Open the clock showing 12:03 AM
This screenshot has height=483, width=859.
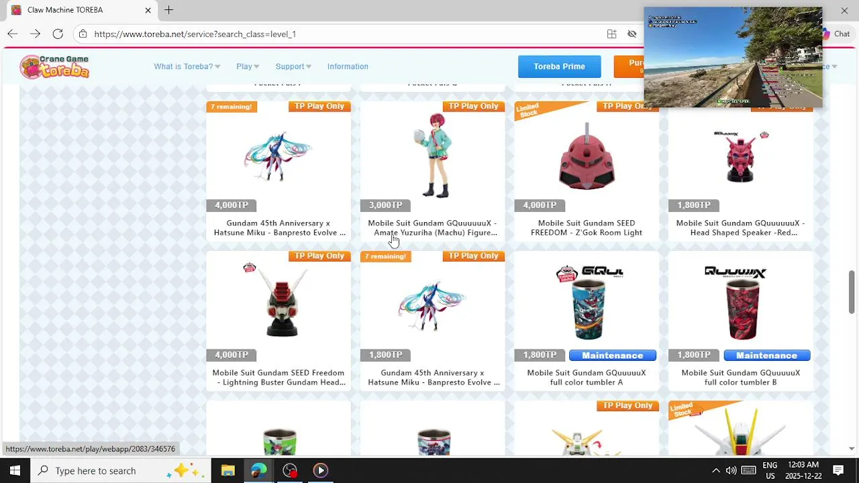[x=803, y=470]
